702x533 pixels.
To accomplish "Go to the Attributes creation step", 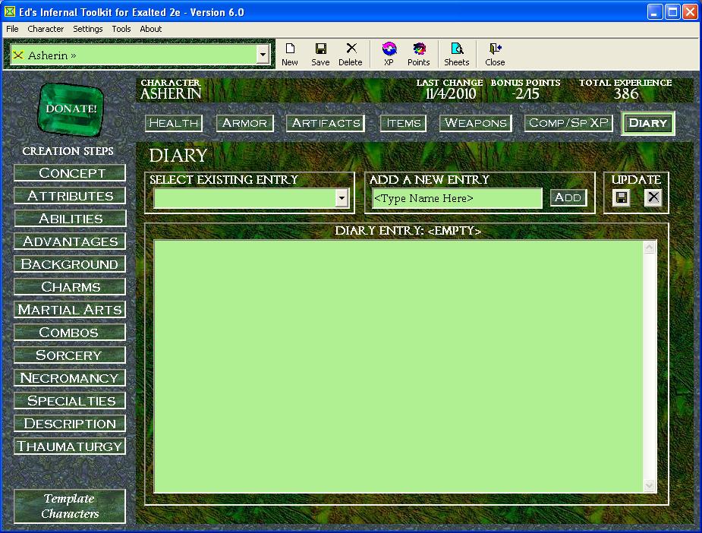I will click(70, 196).
